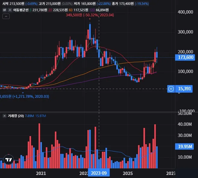This screenshot has width=198, height=178.
Task: Click the 200,000 price axis label
Action: point(185,52)
